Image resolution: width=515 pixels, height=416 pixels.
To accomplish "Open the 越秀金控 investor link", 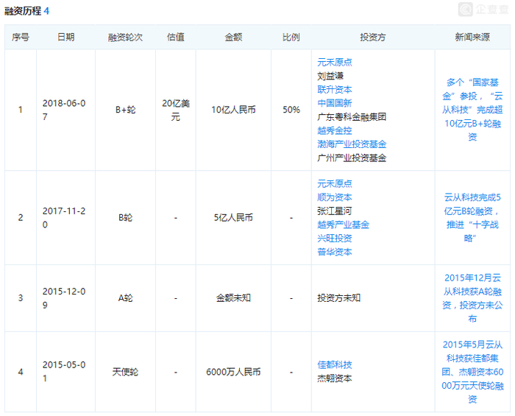I will (x=334, y=130).
